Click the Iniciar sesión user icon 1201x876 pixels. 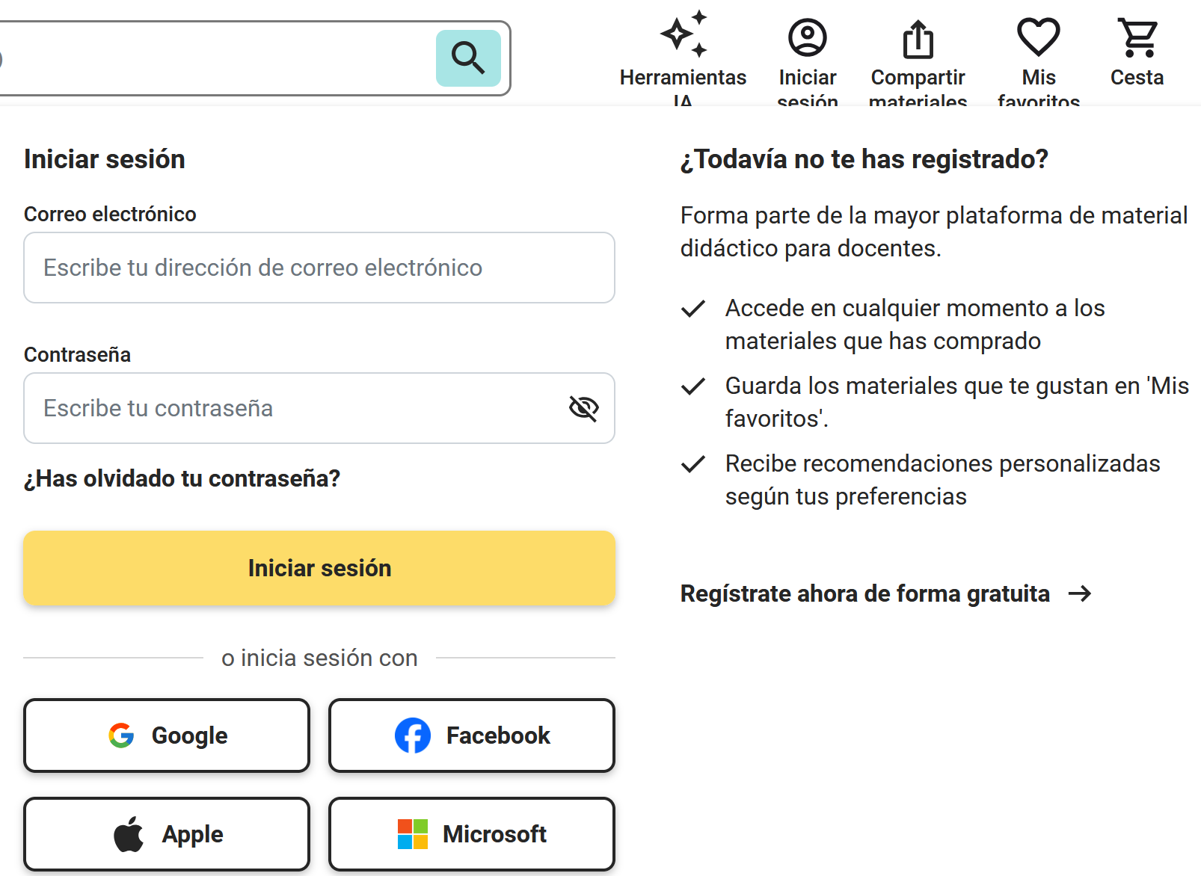point(808,37)
